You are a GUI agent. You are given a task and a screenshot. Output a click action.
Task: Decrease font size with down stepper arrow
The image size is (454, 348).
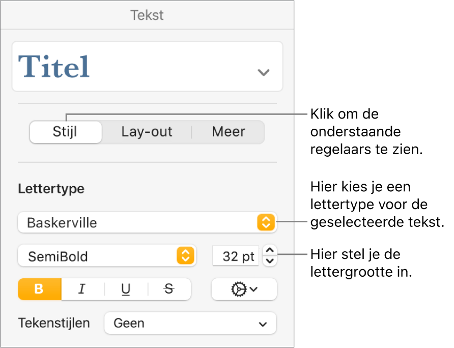tap(270, 261)
